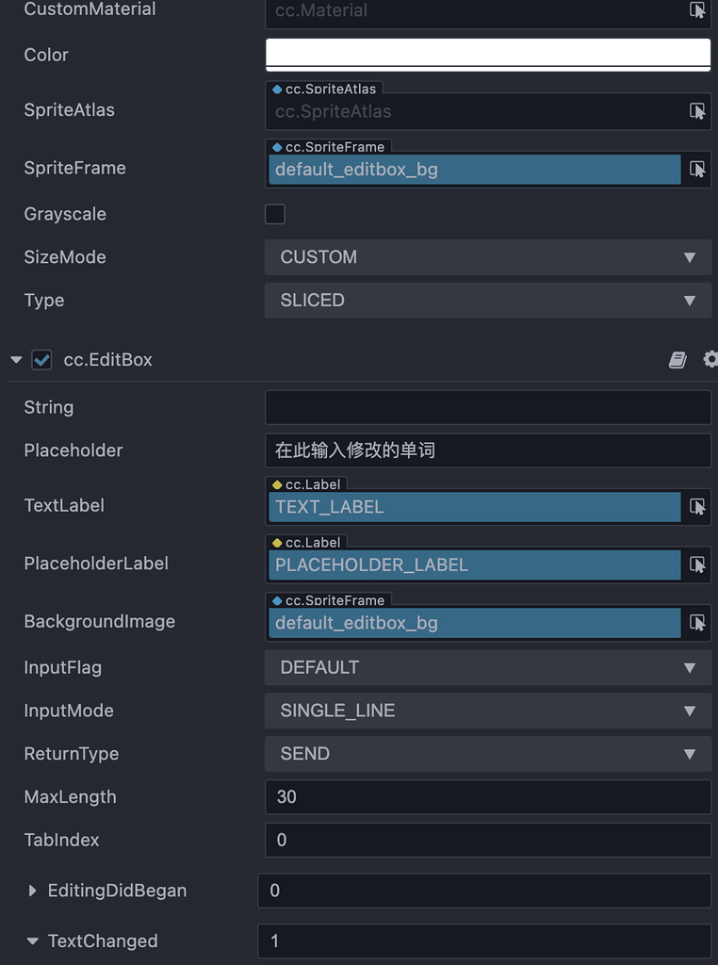The image size is (718, 965).
Task: Collapse the cc.EditBox component section
Action: pos(15,359)
